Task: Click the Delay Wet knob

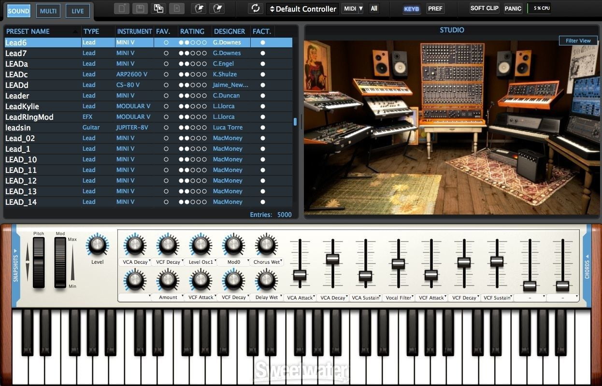Action: click(267, 280)
